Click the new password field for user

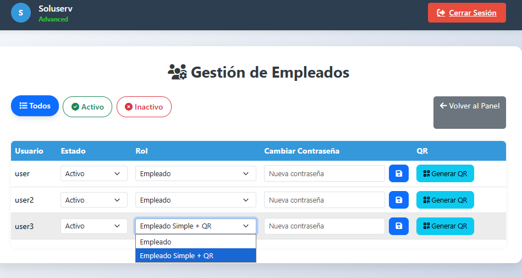324,173
